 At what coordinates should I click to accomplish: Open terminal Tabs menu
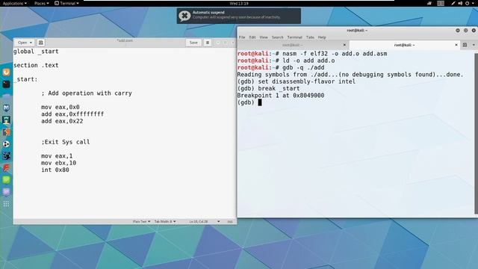coord(310,37)
